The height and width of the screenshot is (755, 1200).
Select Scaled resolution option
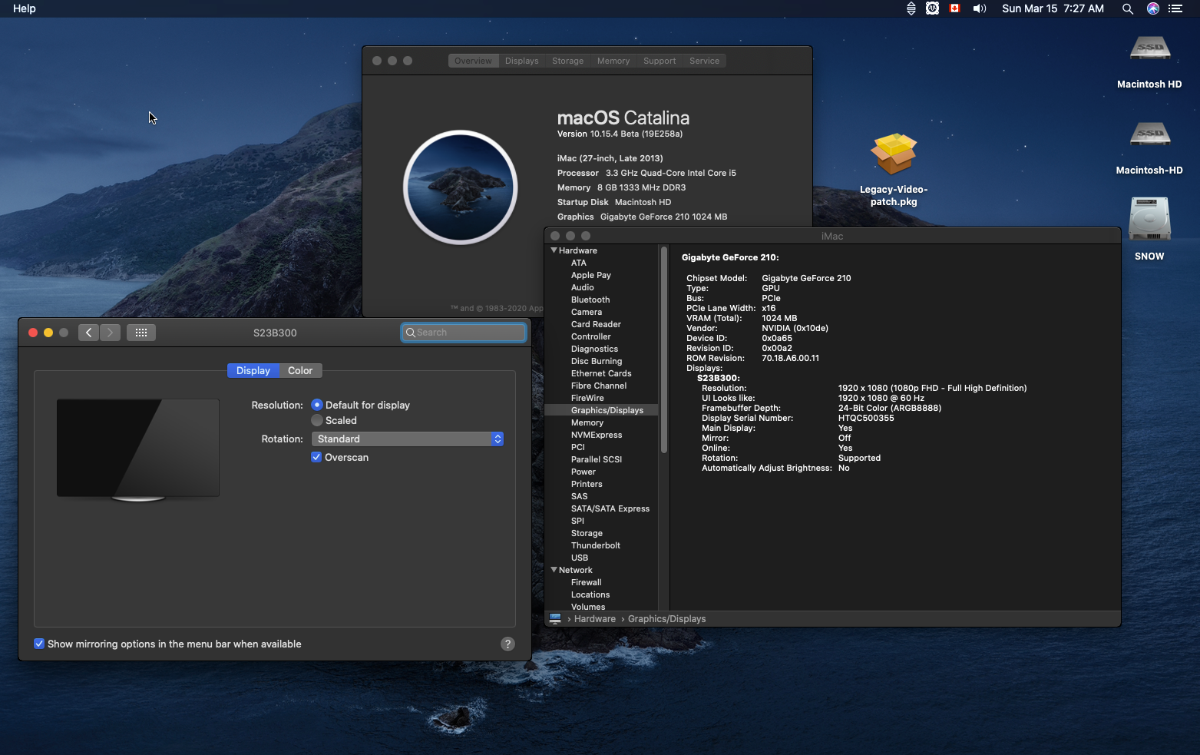coord(316,420)
